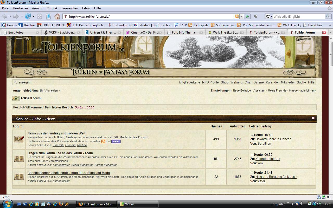Go forward with the Forward arrow
Viewport: 333px width, 208px height.
[16, 16]
